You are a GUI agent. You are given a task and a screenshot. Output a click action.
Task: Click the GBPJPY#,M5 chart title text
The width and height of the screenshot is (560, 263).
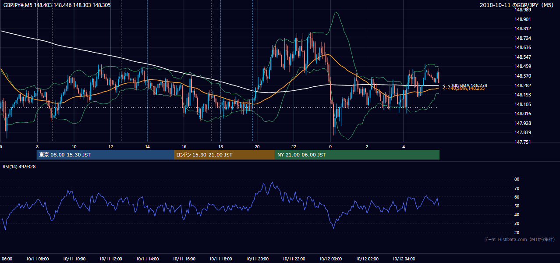click(x=57, y=5)
